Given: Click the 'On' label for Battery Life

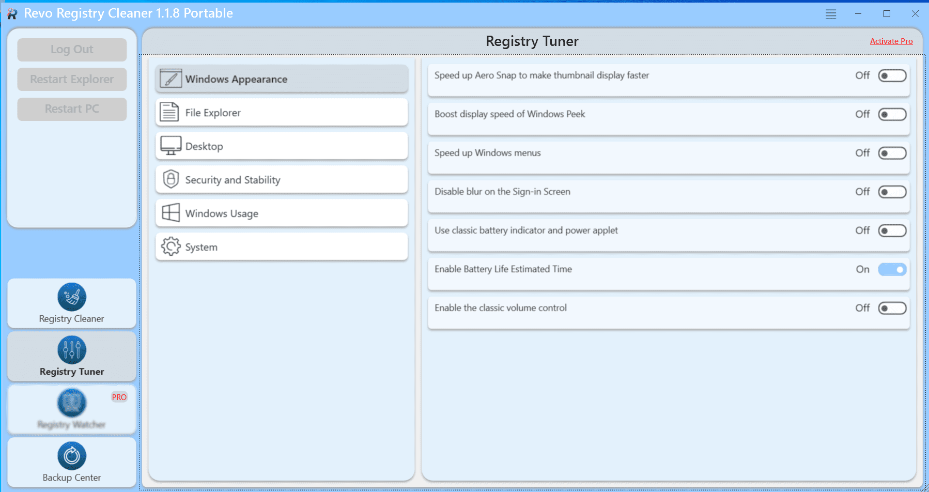Looking at the screenshot, I should pyautogui.click(x=862, y=269).
